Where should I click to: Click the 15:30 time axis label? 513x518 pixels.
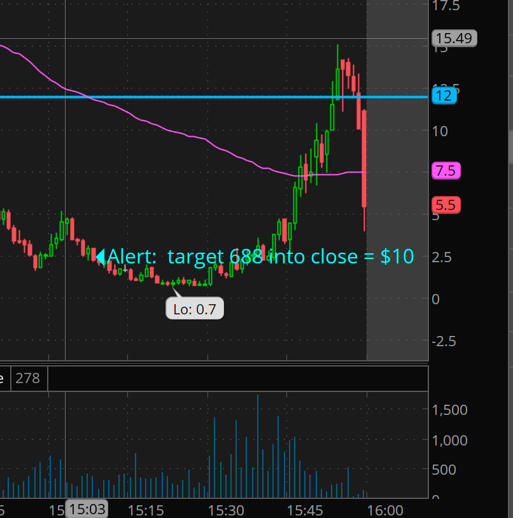pyautogui.click(x=226, y=511)
